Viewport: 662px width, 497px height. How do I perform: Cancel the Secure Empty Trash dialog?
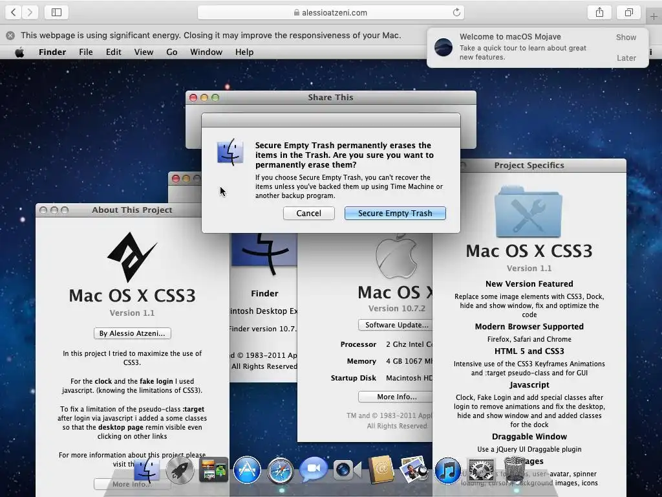point(308,213)
